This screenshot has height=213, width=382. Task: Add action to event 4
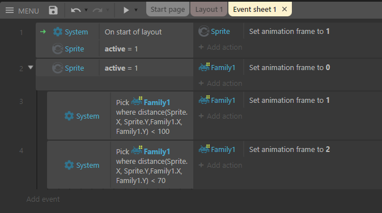[220, 165]
